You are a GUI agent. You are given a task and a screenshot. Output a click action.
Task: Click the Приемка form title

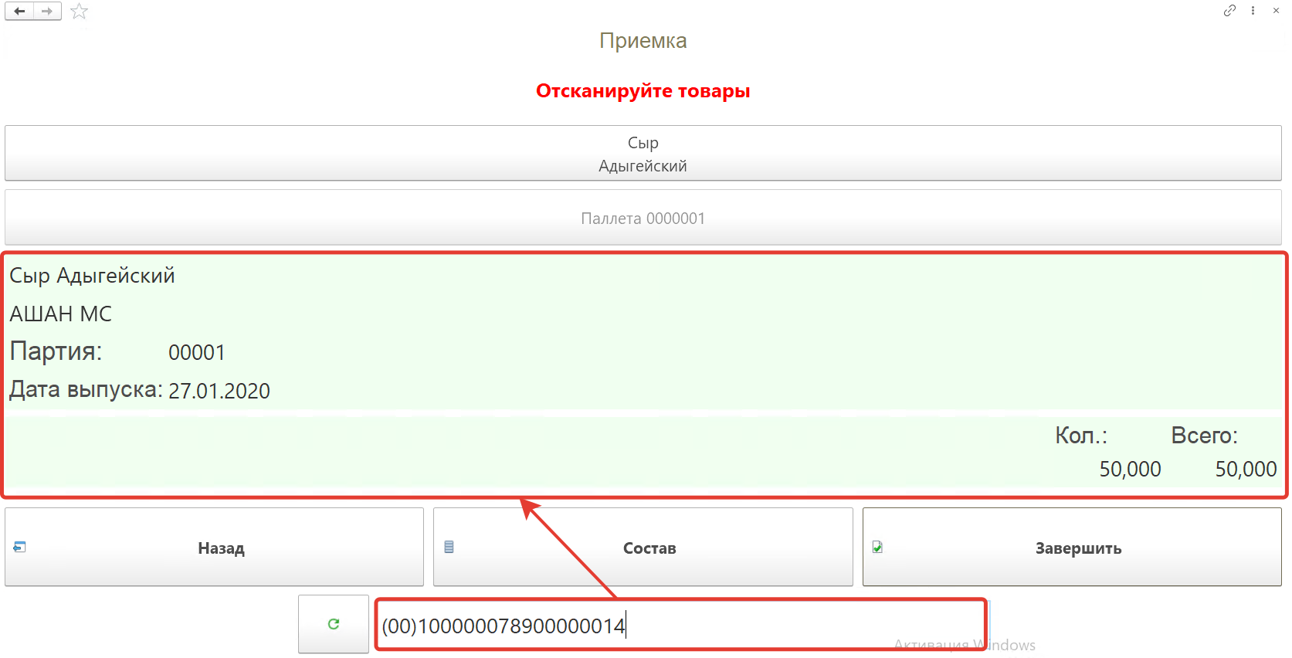(643, 41)
